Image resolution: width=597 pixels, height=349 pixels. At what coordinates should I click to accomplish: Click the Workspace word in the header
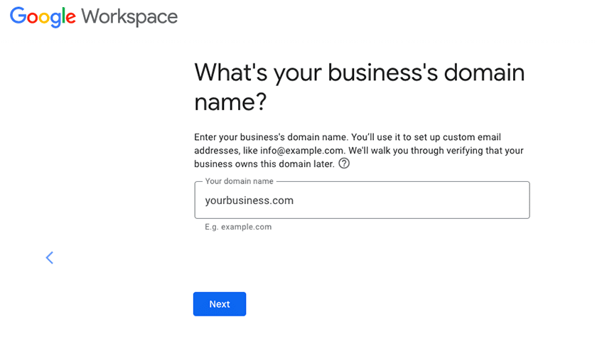click(x=129, y=17)
